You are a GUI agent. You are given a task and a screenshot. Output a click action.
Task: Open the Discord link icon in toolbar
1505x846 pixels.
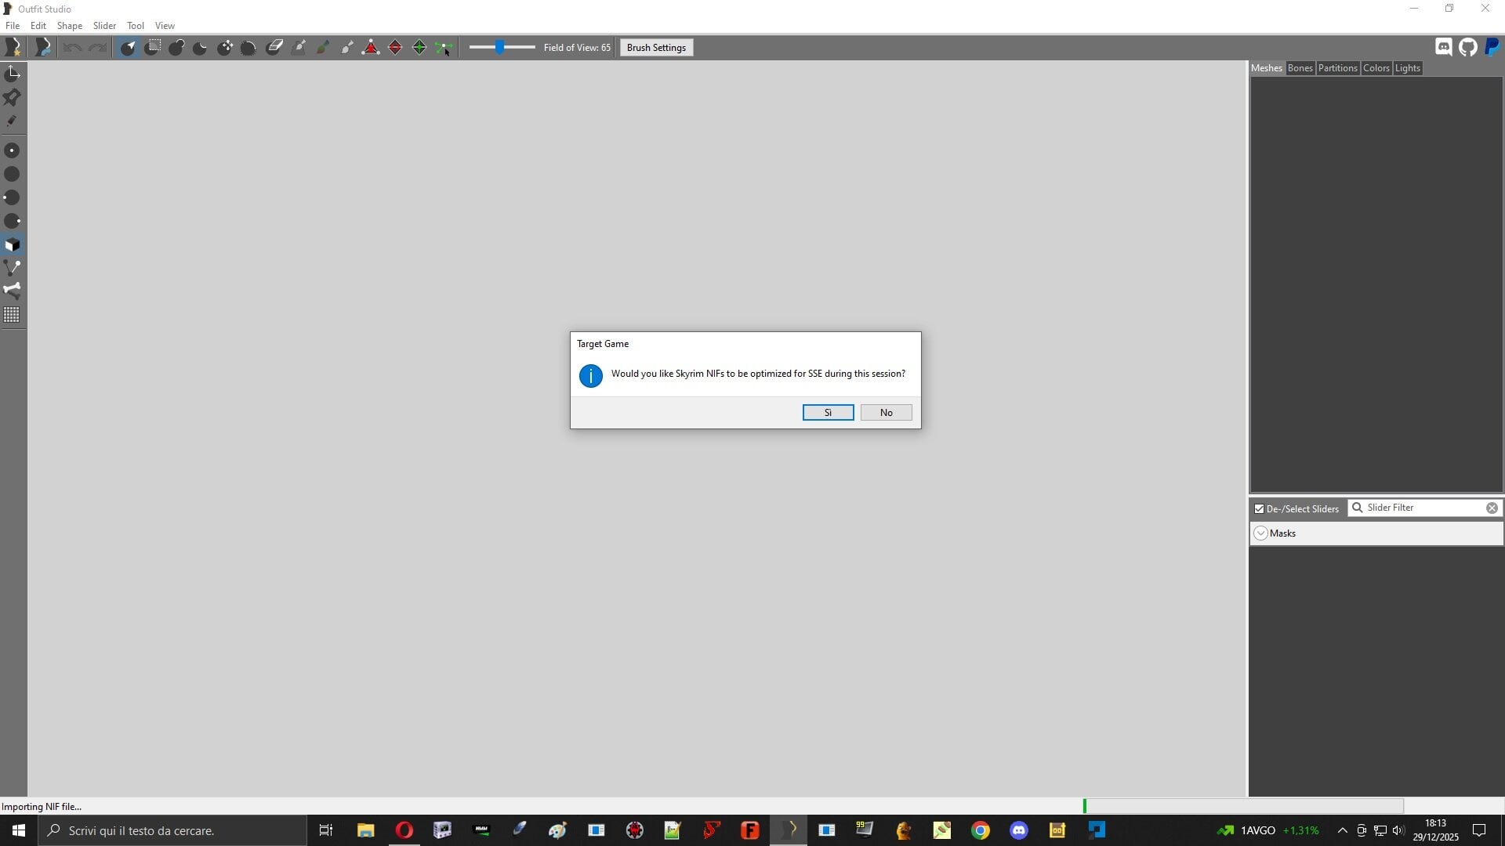click(1444, 48)
